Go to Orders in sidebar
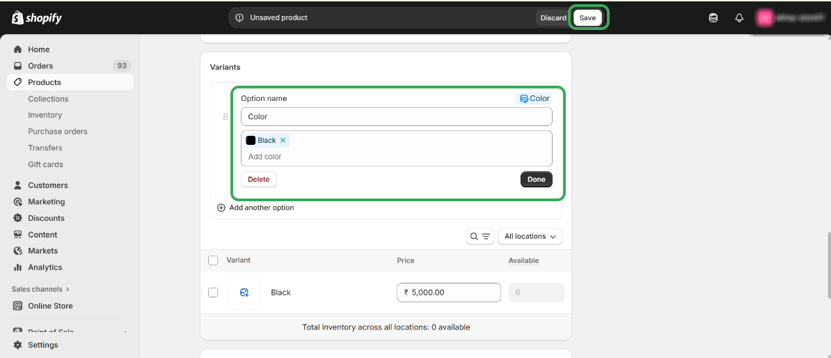The width and height of the screenshot is (831, 358). pyautogui.click(x=40, y=66)
